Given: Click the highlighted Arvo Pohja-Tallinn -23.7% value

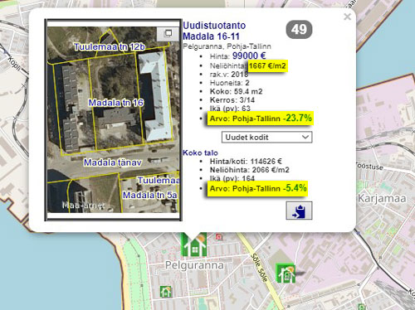Looking at the screenshot, I should point(261,119).
